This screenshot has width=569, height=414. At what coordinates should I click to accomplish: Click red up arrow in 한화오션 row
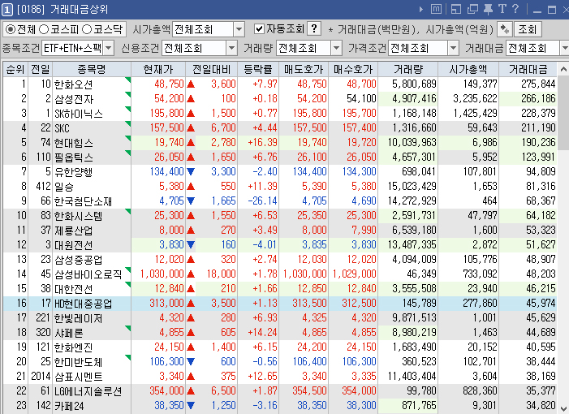[x=191, y=84]
